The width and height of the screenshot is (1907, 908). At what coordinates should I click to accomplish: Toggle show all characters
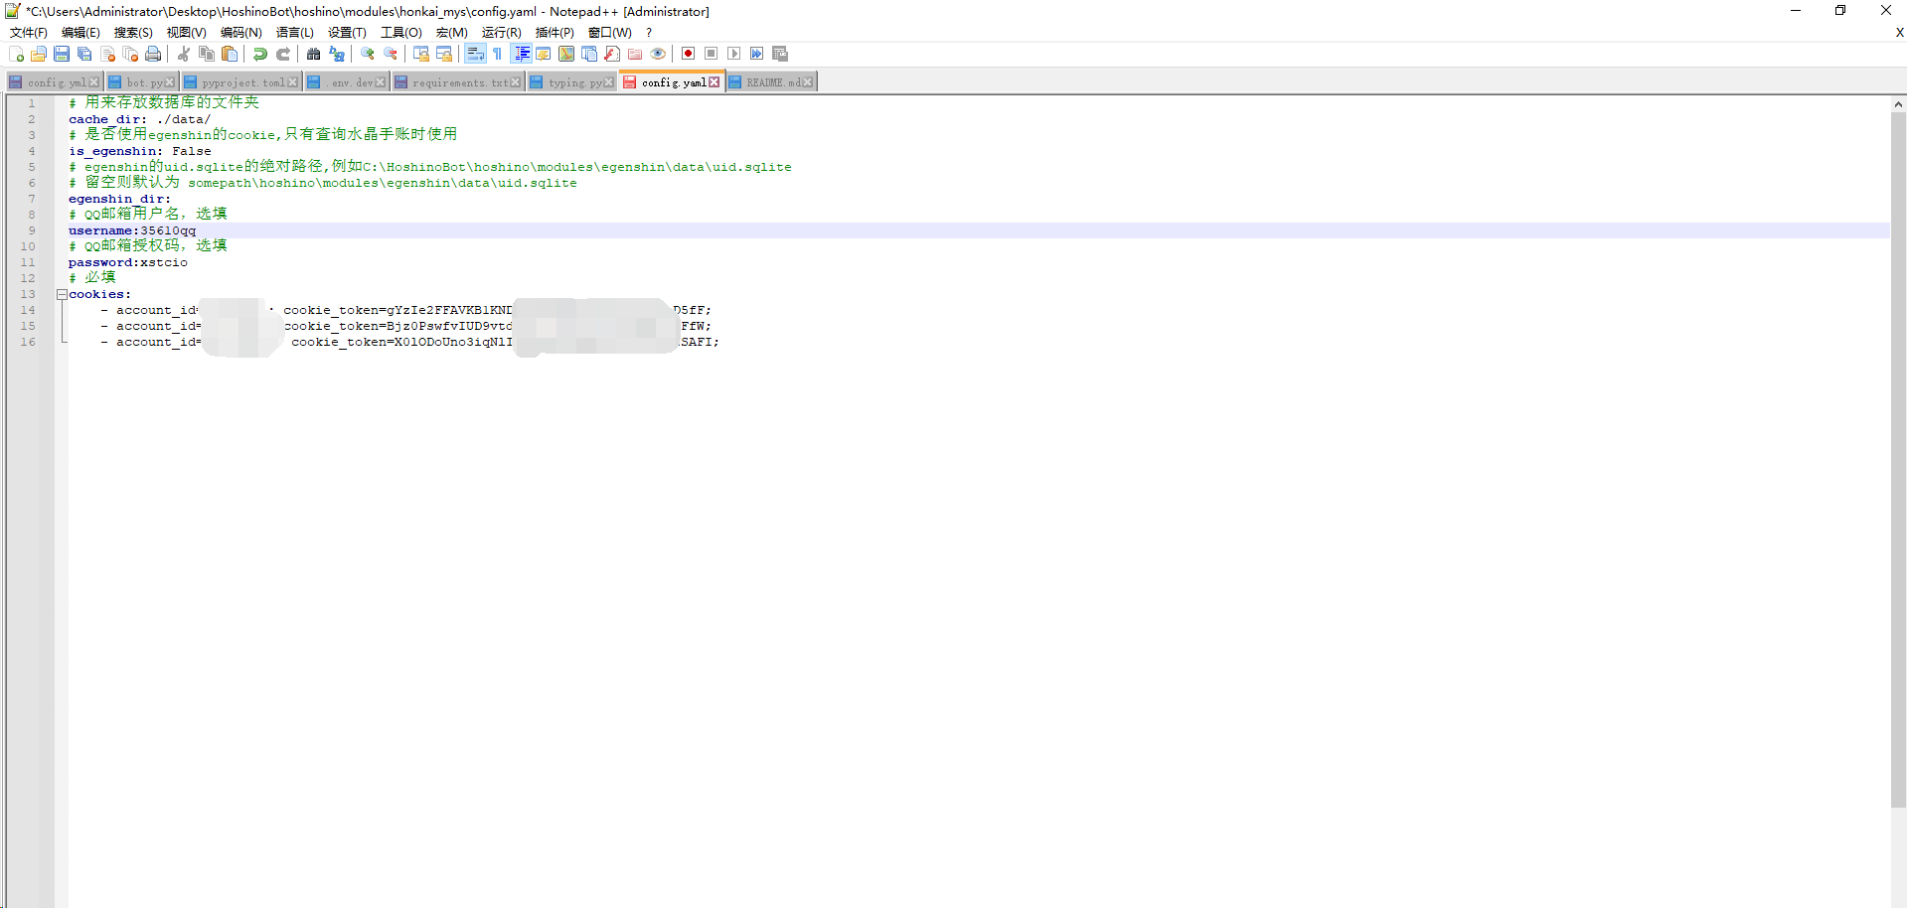[497, 54]
